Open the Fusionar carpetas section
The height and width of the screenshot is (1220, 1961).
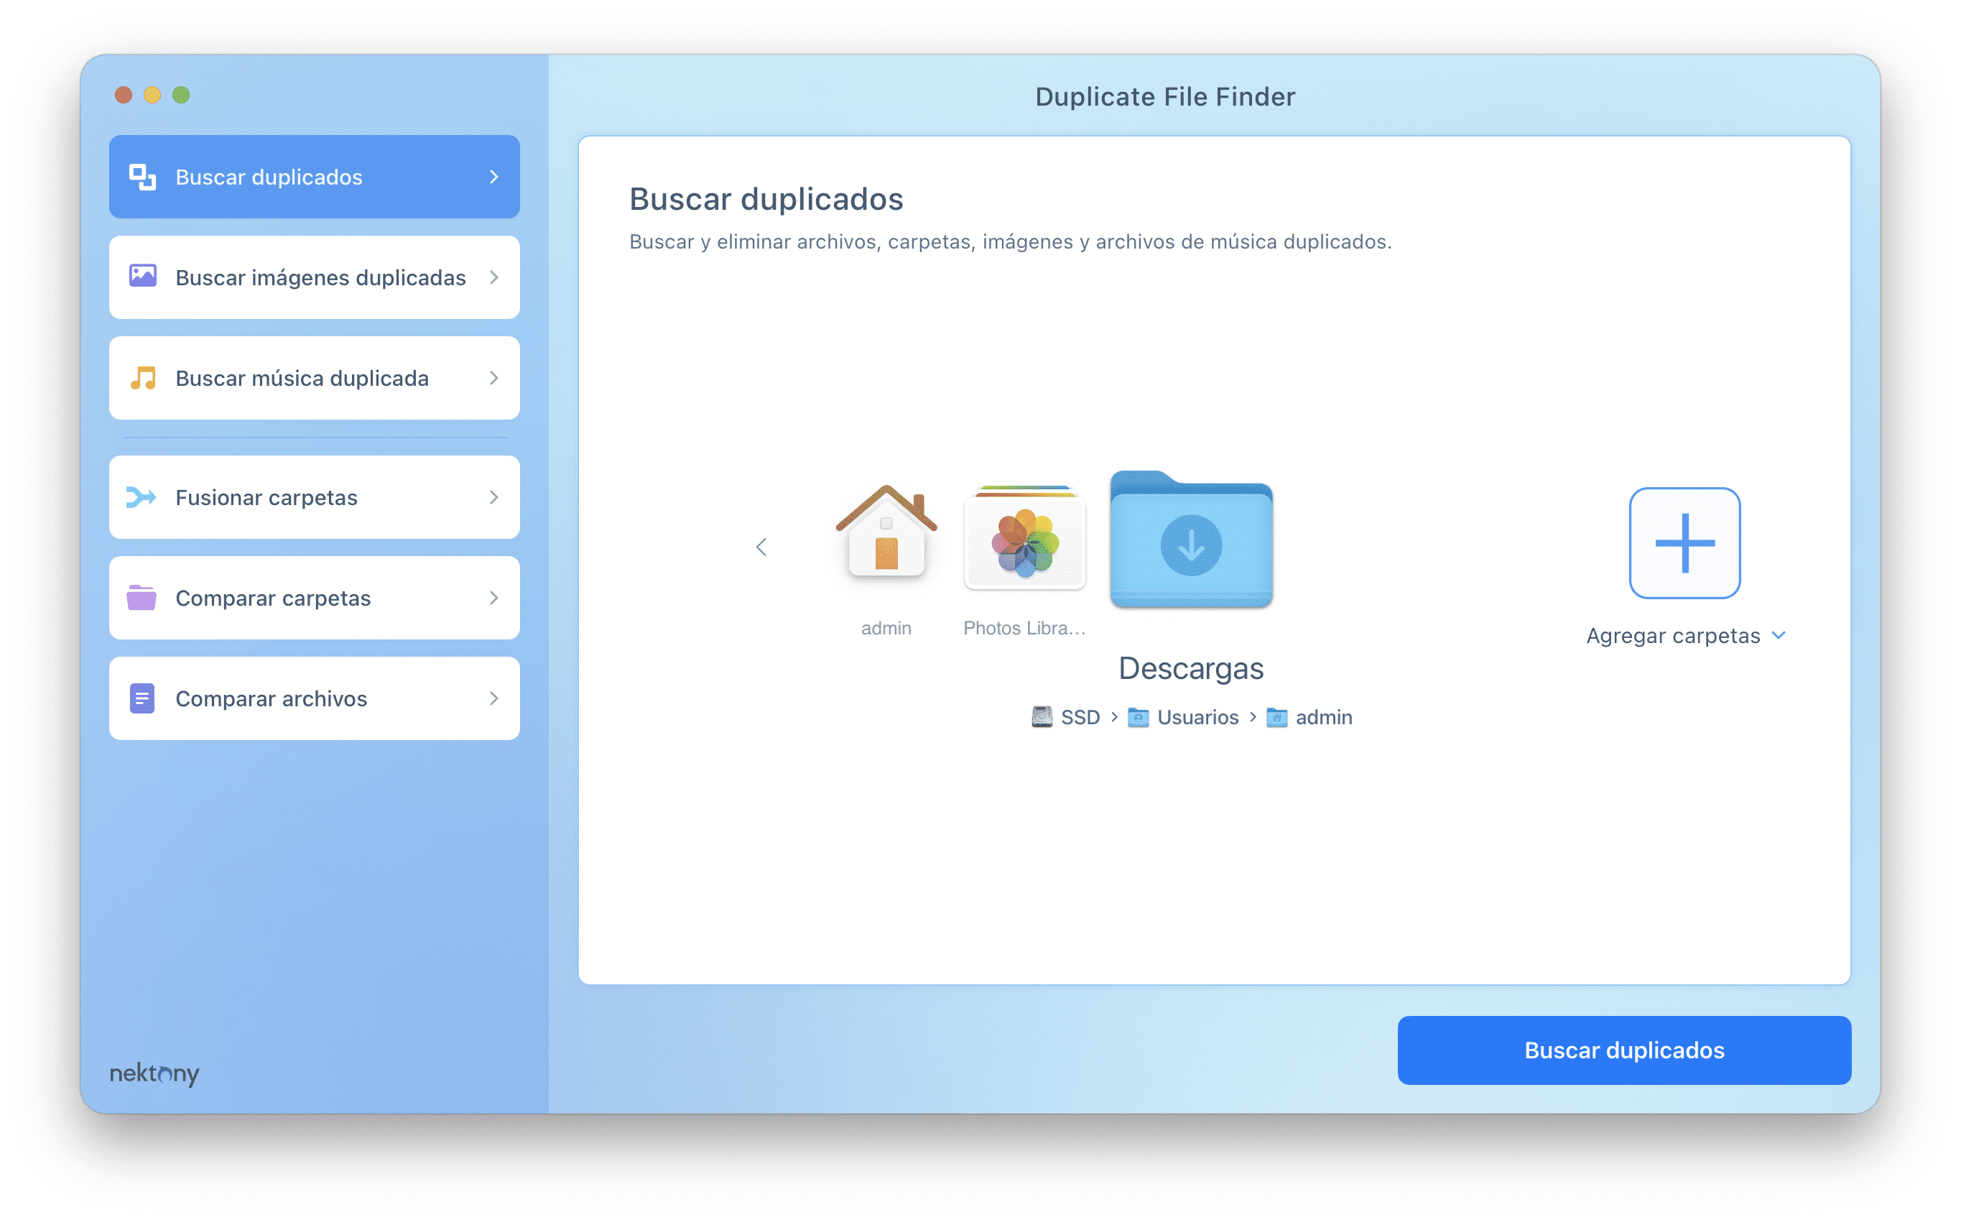coord(315,497)
